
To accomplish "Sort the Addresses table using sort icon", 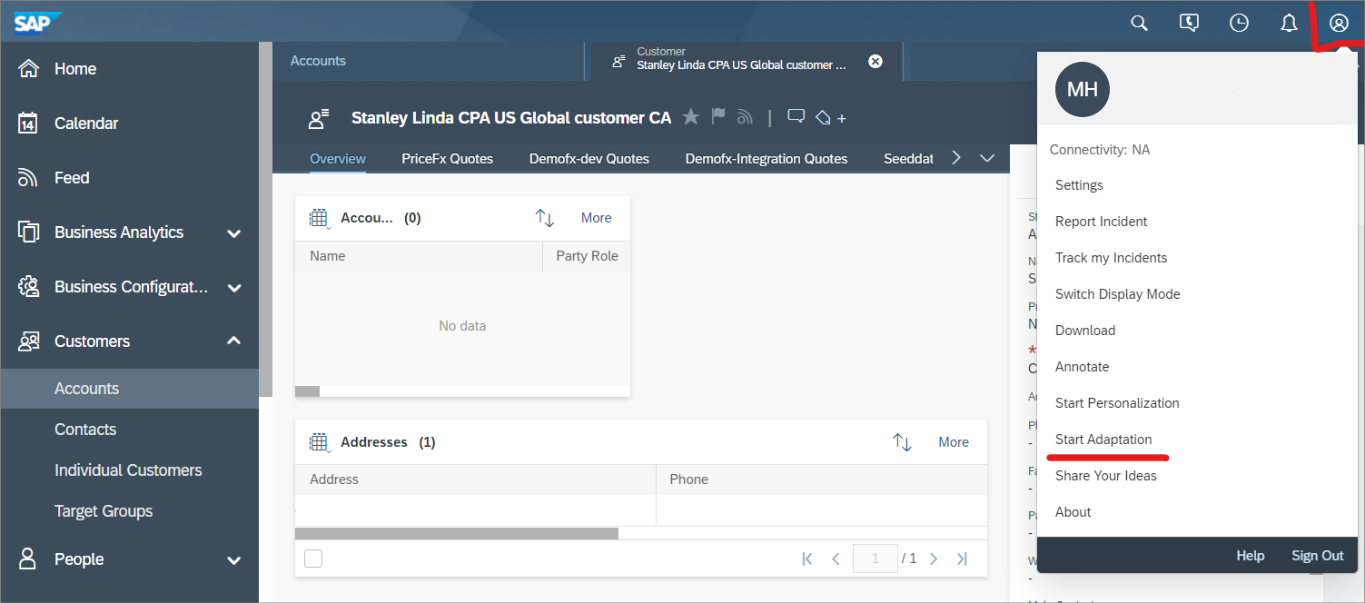I will [x=902, y=442].
